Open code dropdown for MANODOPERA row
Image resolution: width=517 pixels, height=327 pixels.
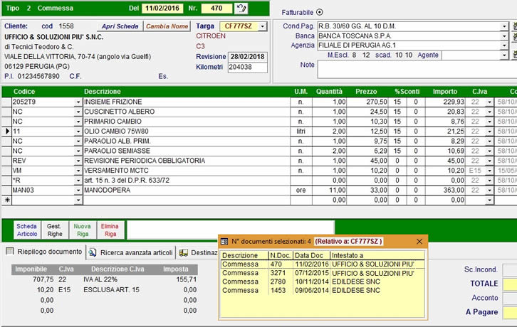point(78,191)
